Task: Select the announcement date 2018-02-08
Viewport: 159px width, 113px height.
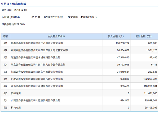Action: (21, 10)
